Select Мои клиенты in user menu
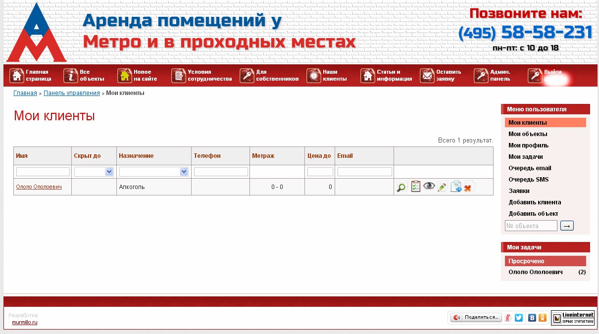The height and width of the screenshot is (334, 599). (546, 123)
